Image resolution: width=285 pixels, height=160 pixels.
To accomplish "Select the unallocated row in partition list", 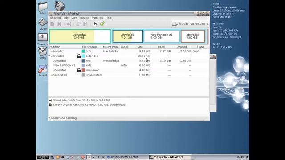I will (x=129, y=75).
